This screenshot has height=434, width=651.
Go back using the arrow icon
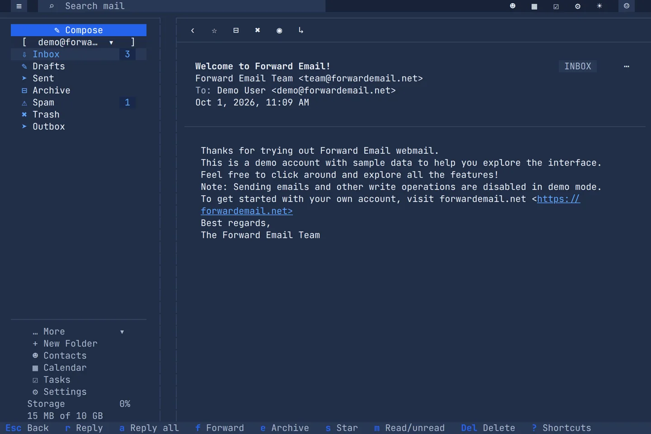pos(193,30)
